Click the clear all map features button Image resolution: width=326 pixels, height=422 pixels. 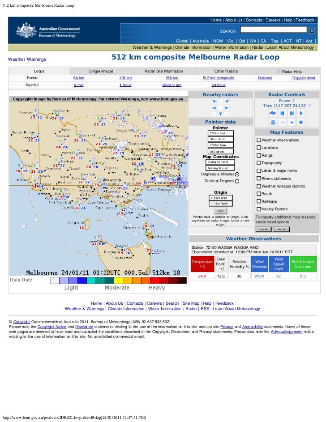coord(264,229)
